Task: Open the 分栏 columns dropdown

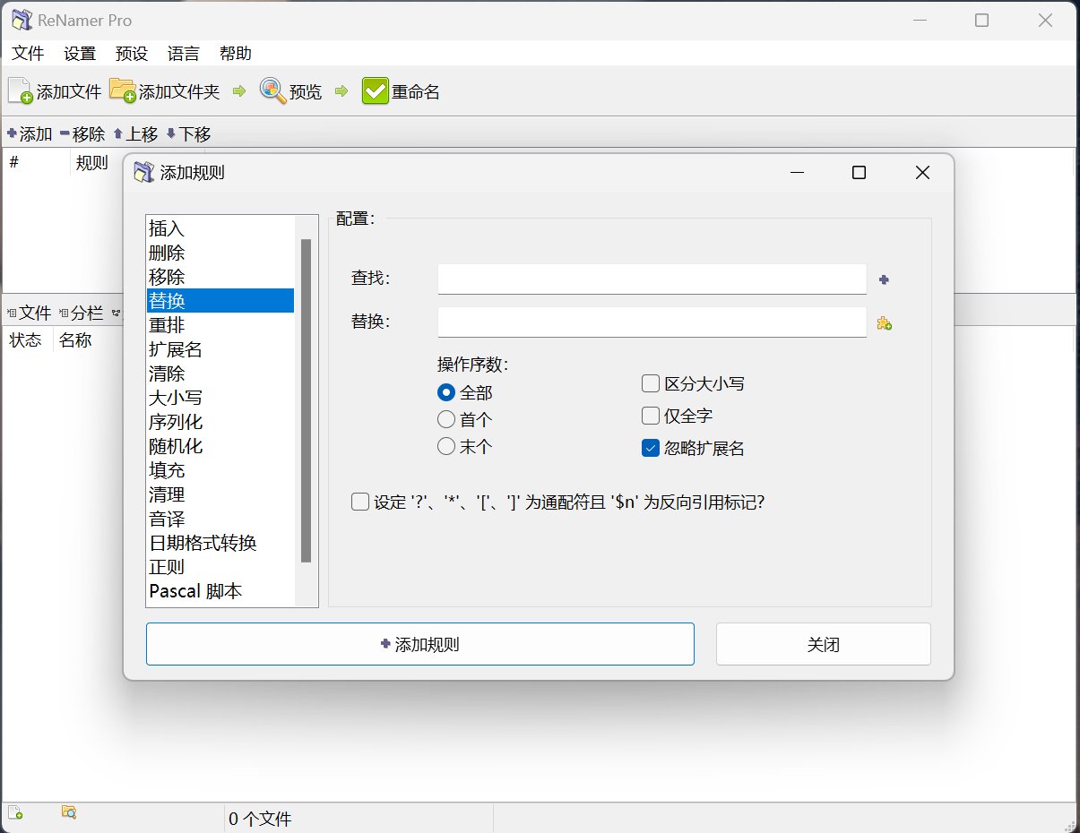Action: click(x=81, y=313)
